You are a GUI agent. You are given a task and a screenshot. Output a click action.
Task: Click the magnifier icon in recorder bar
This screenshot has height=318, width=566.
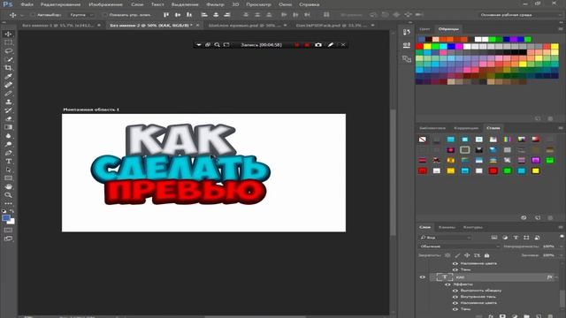tap(217, 45)
